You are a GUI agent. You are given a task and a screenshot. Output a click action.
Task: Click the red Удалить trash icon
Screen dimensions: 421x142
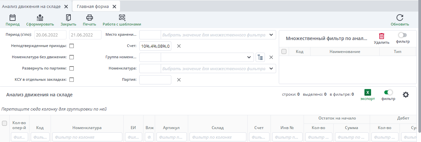[x=382, y=36]
